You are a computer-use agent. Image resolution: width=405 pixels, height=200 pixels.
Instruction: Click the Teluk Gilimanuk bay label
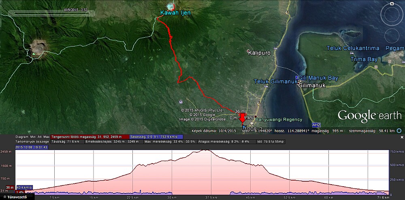pos(273,81)
